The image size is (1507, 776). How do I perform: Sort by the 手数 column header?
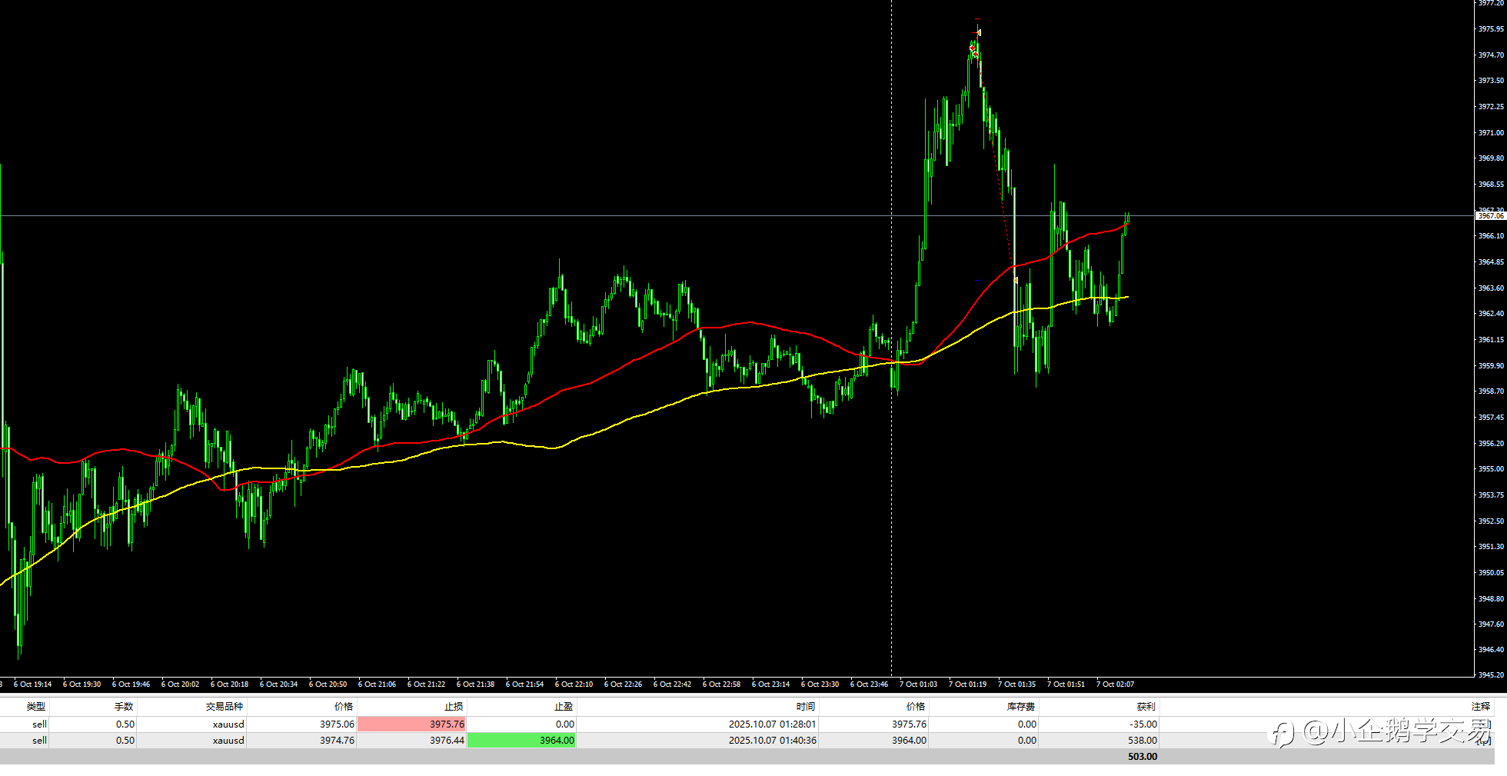124,706
